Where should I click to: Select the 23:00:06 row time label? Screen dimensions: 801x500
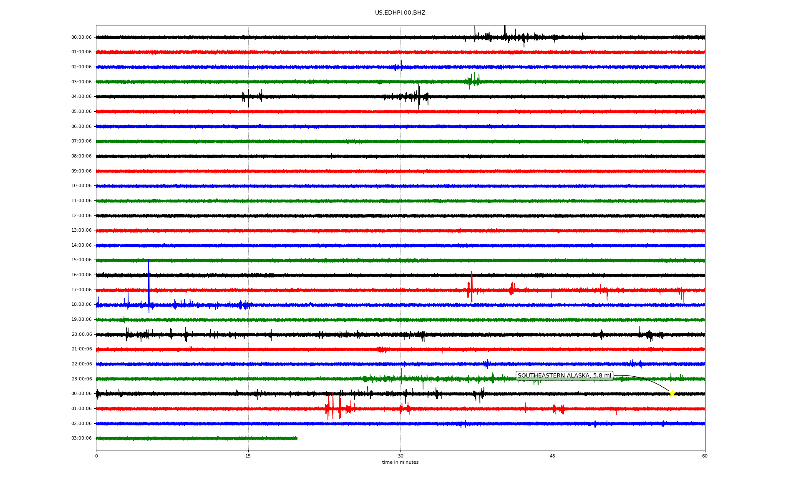pyautogui.click(x=81, y=379)
